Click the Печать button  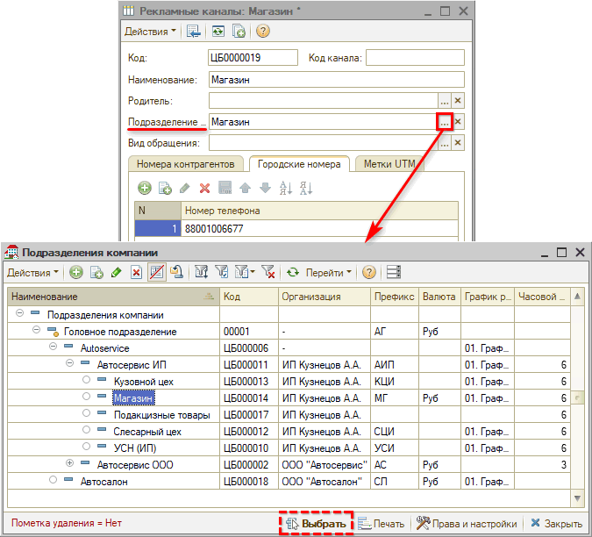tap(382, 524)
